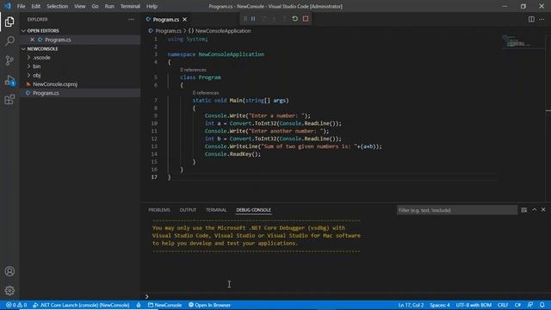The image size is (551, 310).
Task: Close the Program.cs editor tab
Action: tap(184, 19)
